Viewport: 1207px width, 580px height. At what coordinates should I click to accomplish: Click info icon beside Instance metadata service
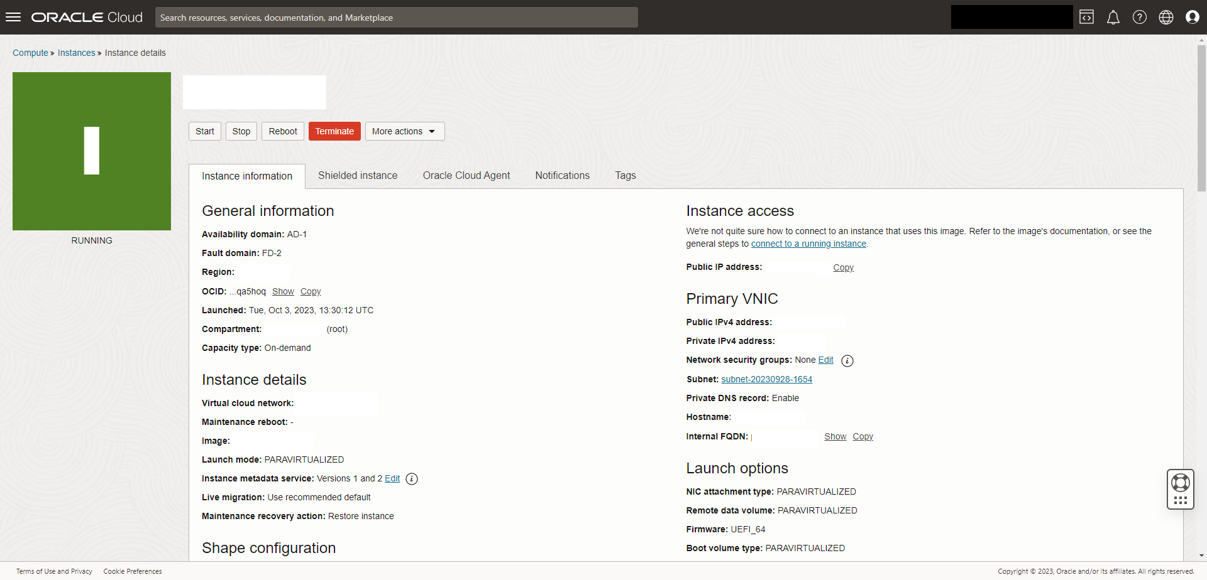tap(412, 479)
